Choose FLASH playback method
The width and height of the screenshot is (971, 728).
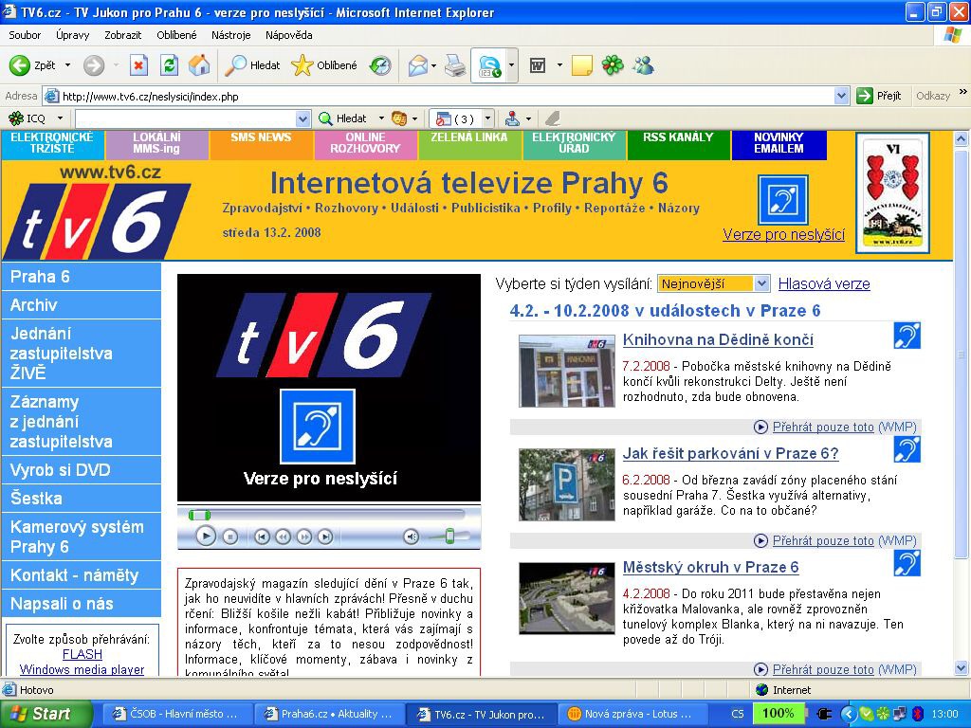(82, 654)
